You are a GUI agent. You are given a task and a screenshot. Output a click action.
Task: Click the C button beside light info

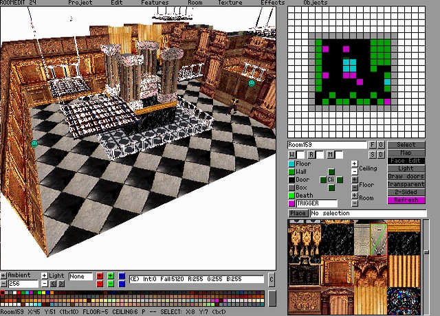tap(271, 280)
